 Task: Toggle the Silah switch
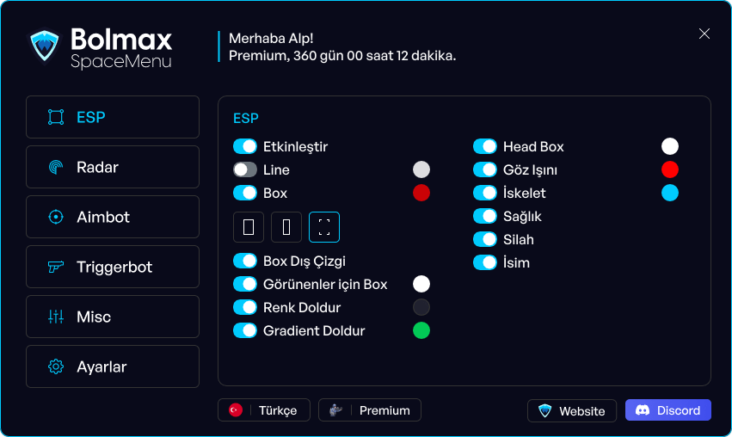click(485, 239)
